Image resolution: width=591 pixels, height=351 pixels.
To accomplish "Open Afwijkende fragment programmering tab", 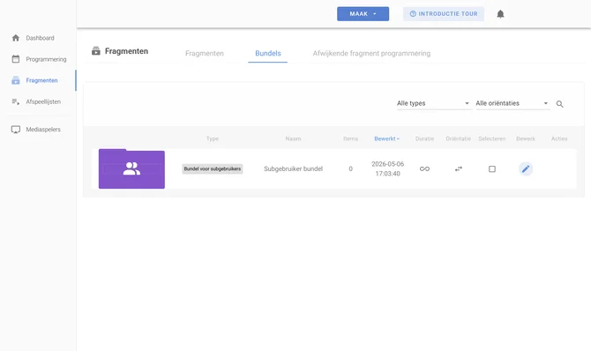I will pyautogui.click(x=371, y=54).
